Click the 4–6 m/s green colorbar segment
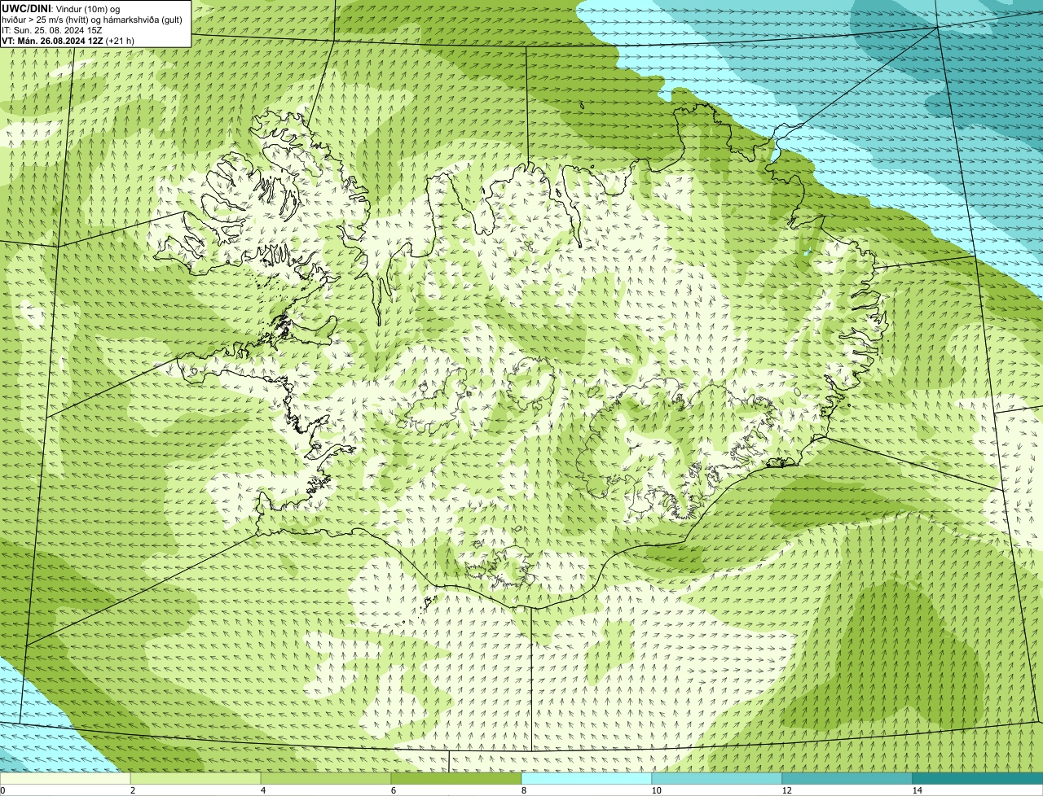 [326, 778]
